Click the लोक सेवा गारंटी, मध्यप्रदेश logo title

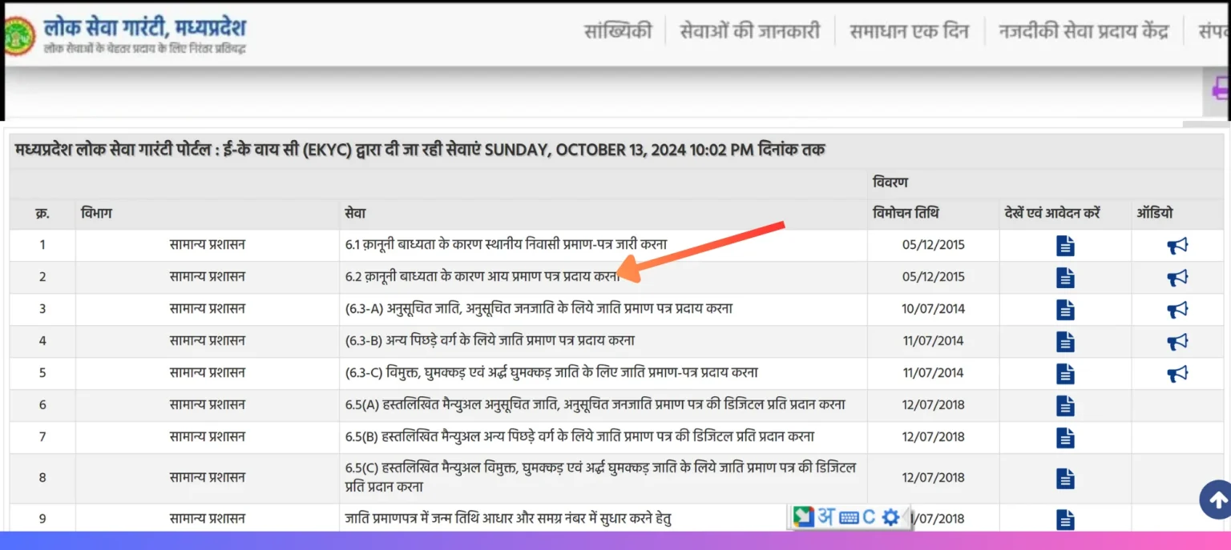coord(144,29)
